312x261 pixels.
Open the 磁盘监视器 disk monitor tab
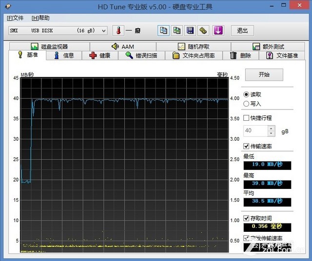[x=50, y=47]
